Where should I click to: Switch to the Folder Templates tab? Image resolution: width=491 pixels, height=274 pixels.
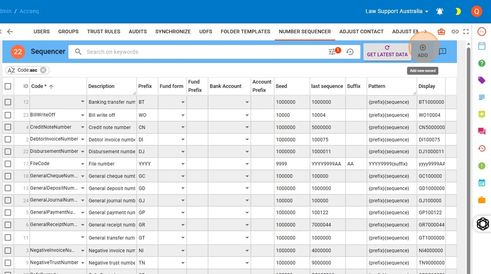coord(245,32)
